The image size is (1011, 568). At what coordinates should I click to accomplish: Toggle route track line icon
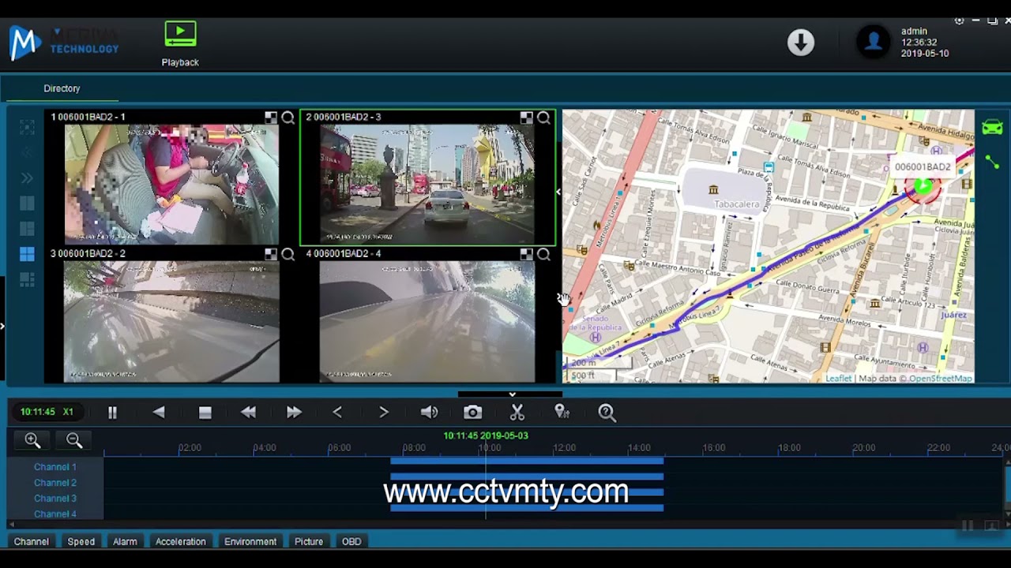pyautogui.click(x=992, y=162)
